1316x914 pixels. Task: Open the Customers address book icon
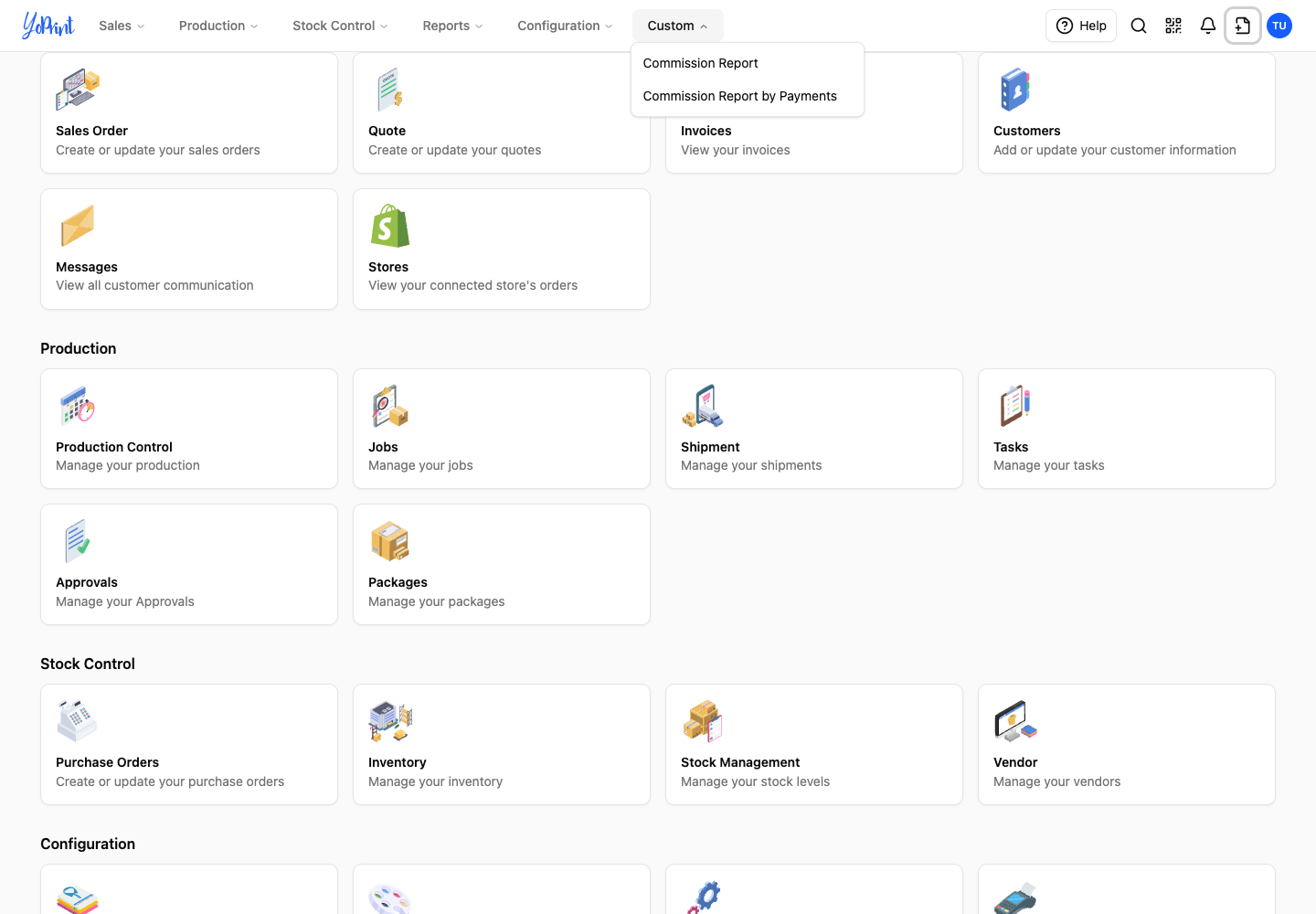[1015, 90]
